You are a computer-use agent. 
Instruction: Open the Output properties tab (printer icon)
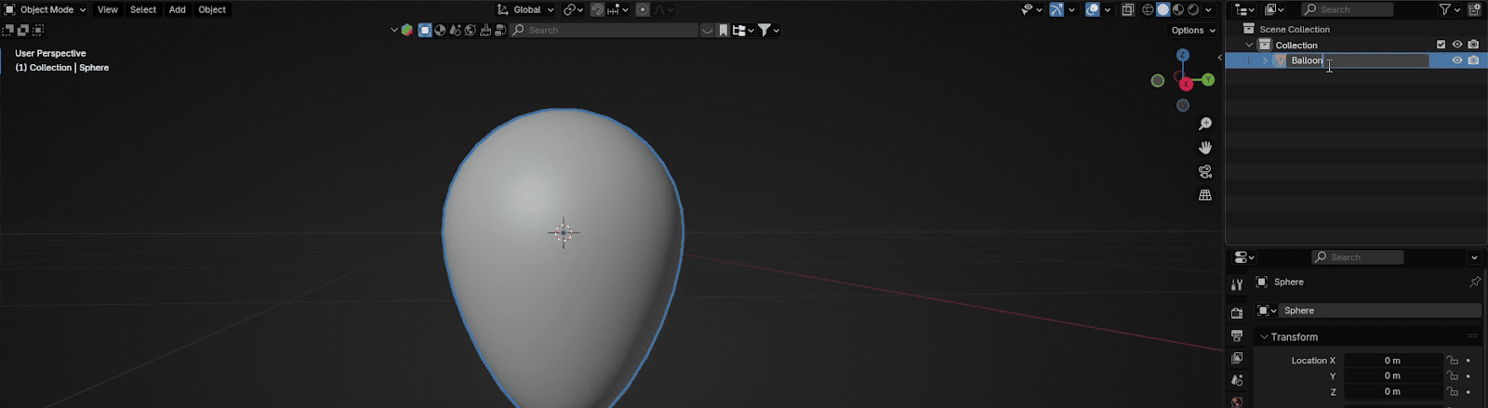pyautogui.click(x=1237, y=336)
